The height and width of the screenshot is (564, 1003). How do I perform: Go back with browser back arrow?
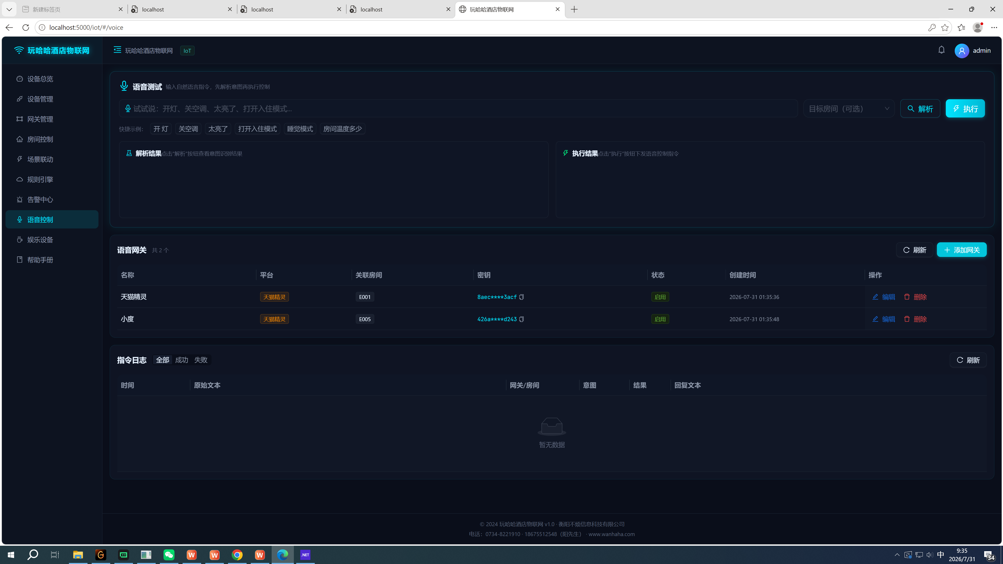9,28
